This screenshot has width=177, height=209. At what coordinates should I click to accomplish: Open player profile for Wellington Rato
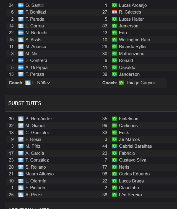(x=135, y=40)
